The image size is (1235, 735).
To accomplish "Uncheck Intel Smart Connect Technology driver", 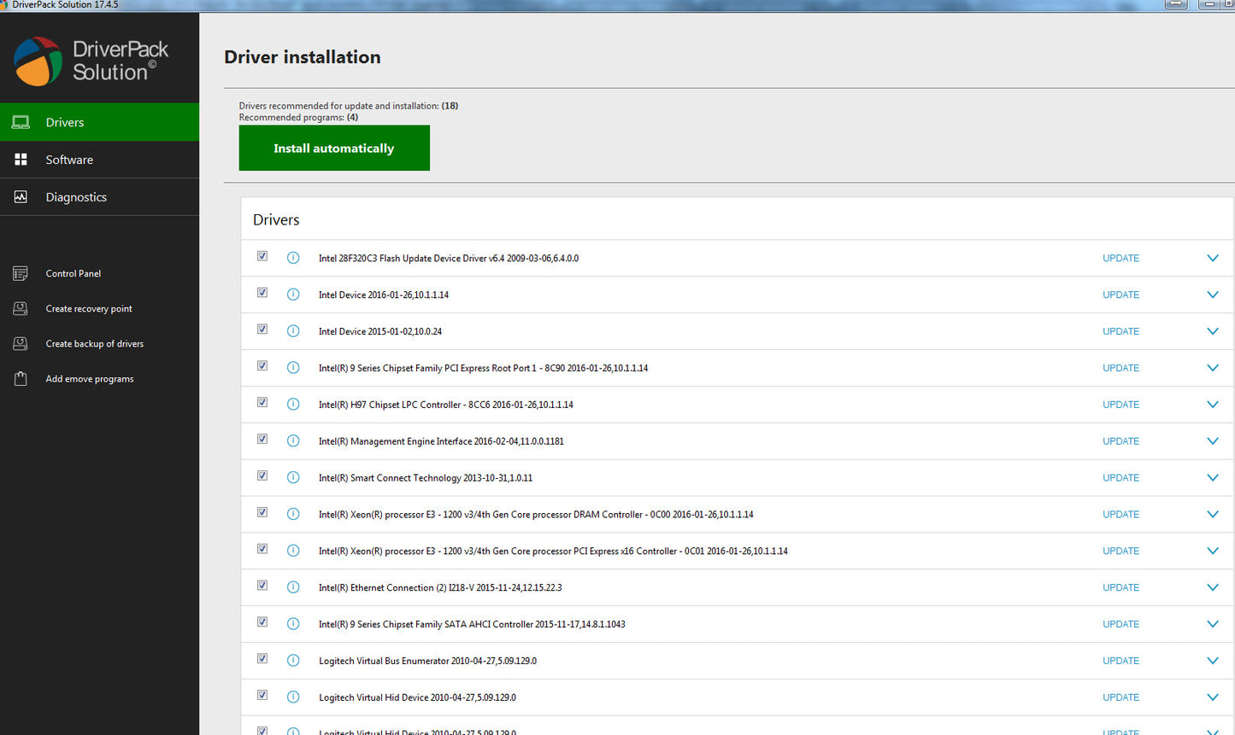I will click(262, 476).
